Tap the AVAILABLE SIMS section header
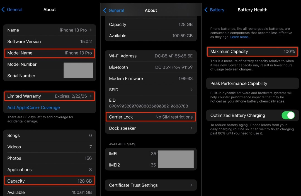This screenshot has height=196, width=301. click(x=122, y=144)
